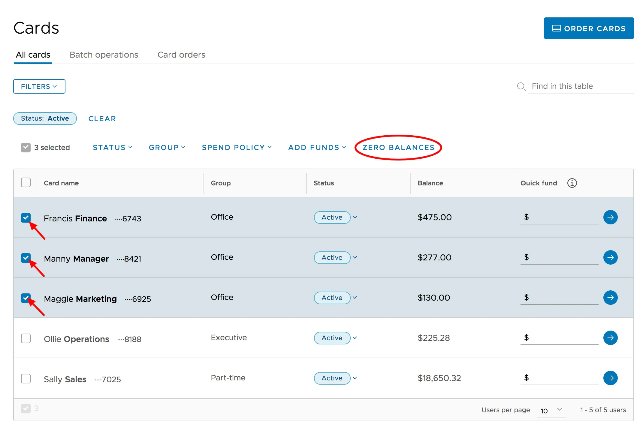Click the Quick fund info icon
Screen dimensions: 643x429
click(x=572, y=183)
